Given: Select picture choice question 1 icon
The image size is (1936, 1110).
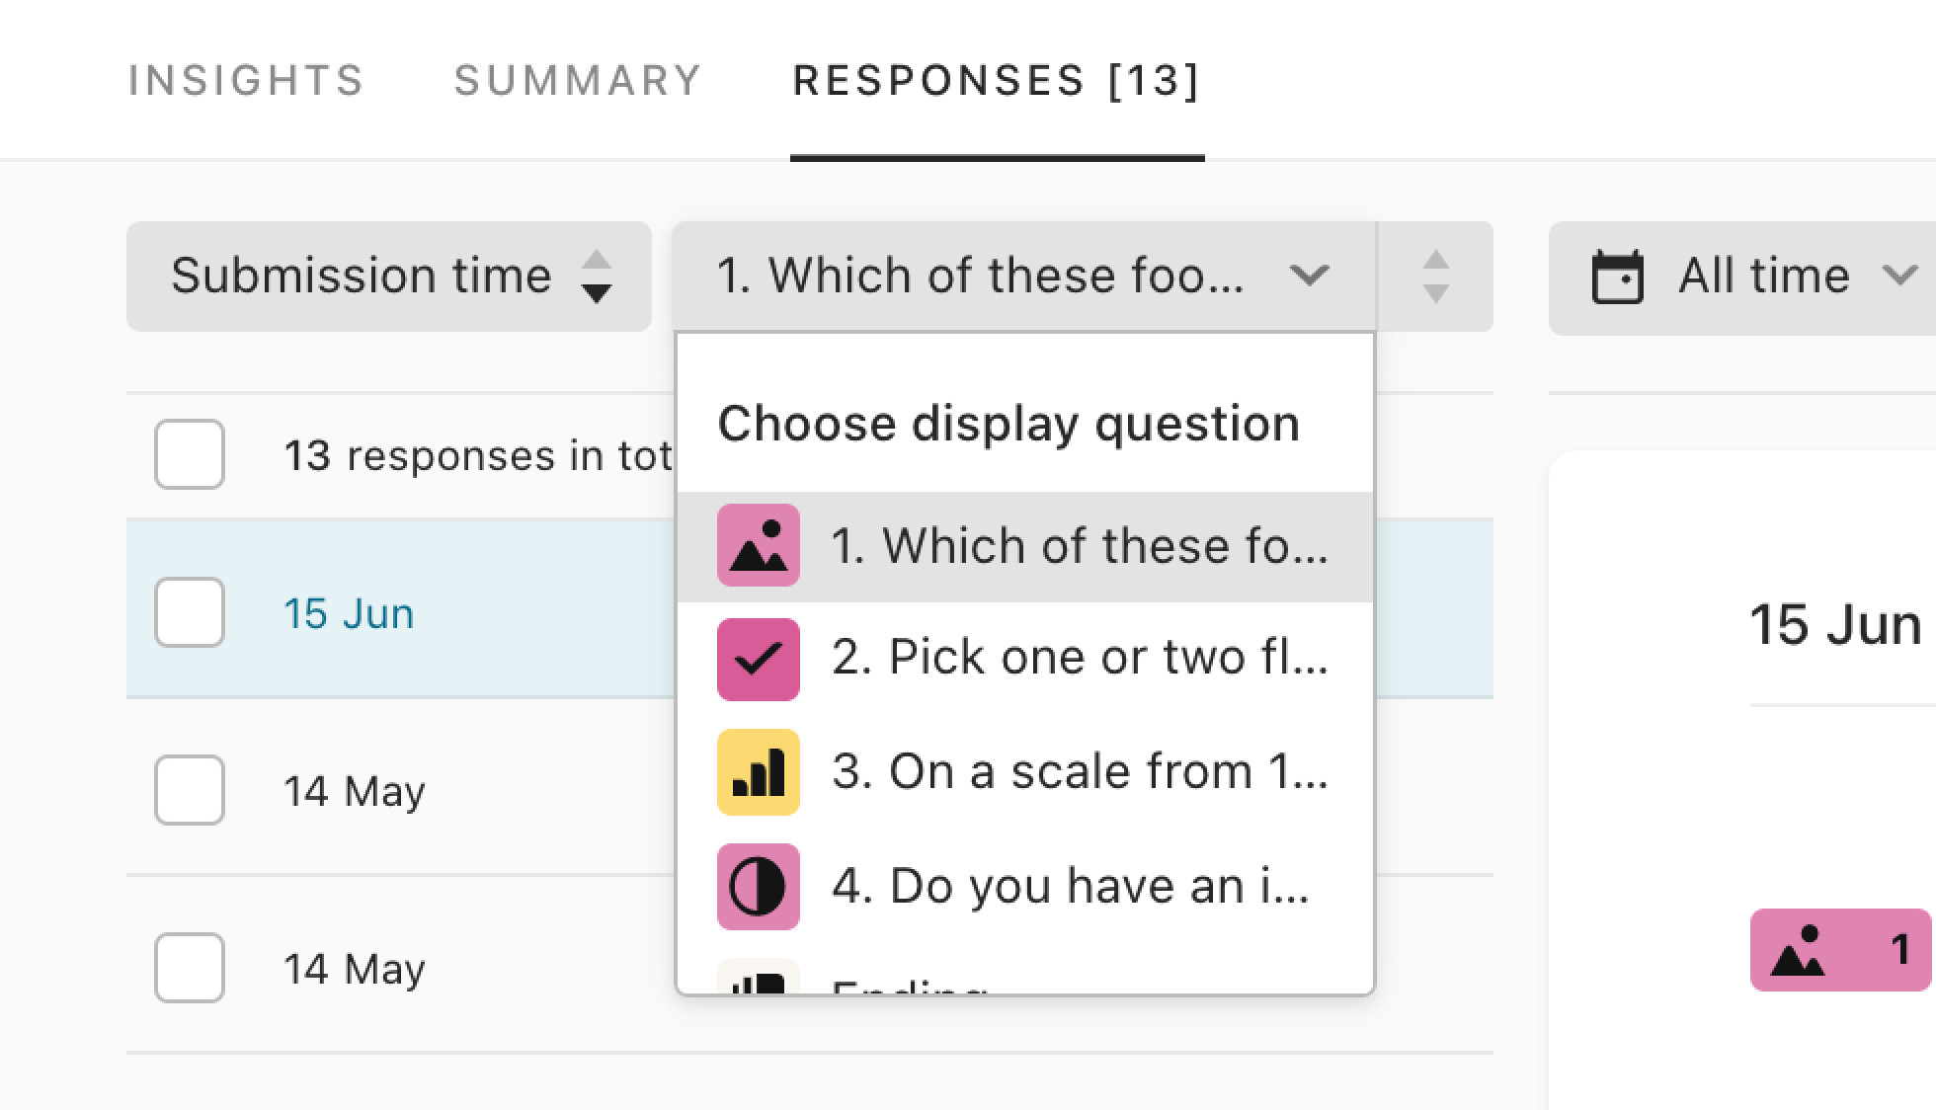Looking at the screenshot, I should tap(758, 545).
